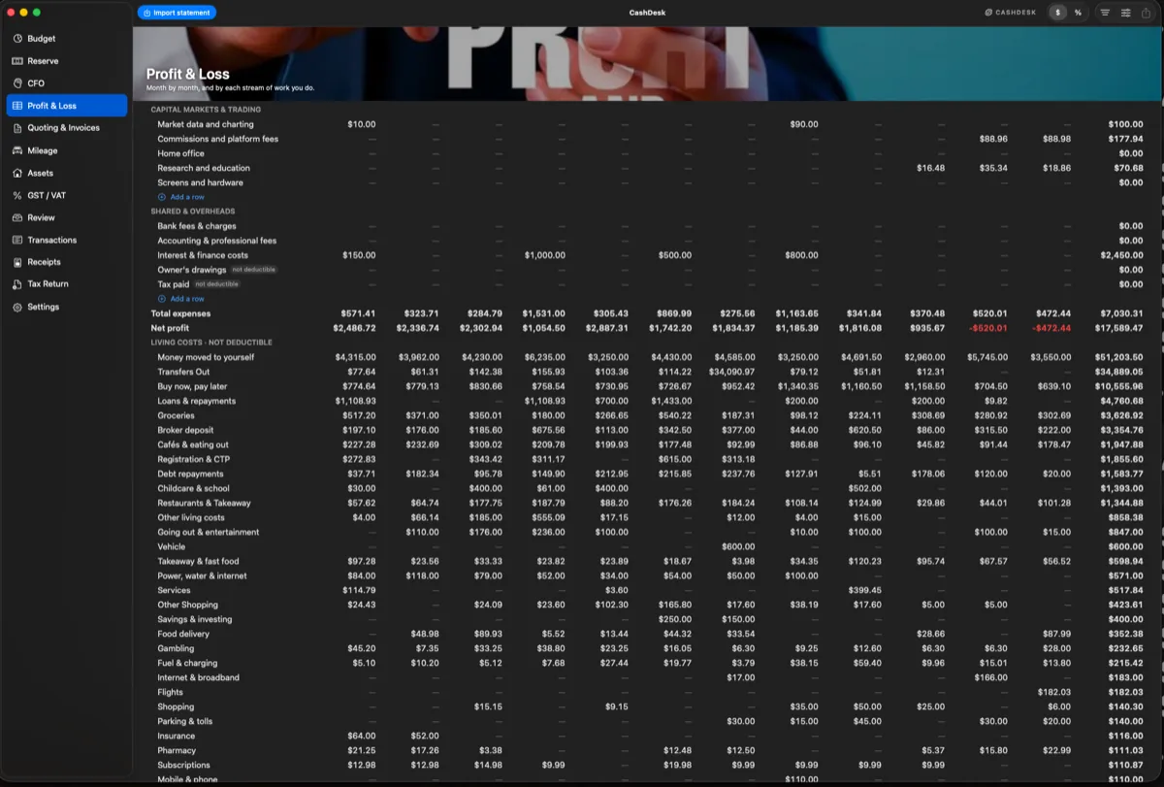Click the $7,030.31 total expenses value
The height and width of the screenshot is (787, 1164).
(x=1123, y=313)
